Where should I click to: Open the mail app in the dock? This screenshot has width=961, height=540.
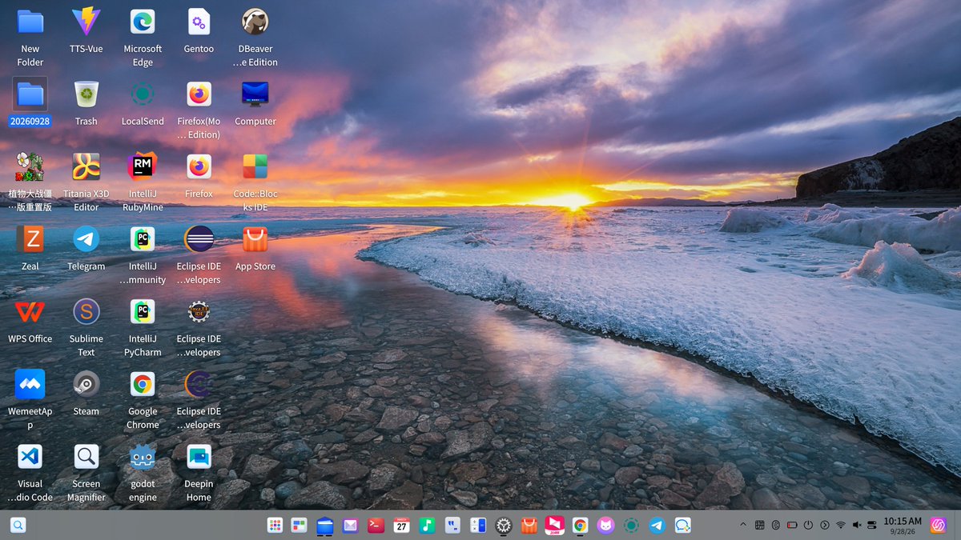pyautogui.click(x=350, y=526)
